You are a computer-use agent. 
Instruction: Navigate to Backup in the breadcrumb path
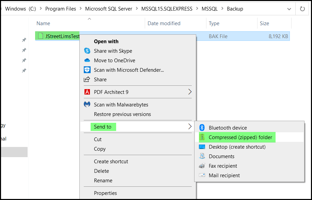coord(235,9)
